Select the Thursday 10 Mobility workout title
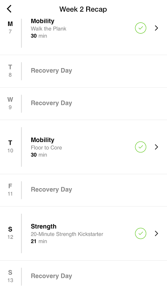 tap(42, 140)
